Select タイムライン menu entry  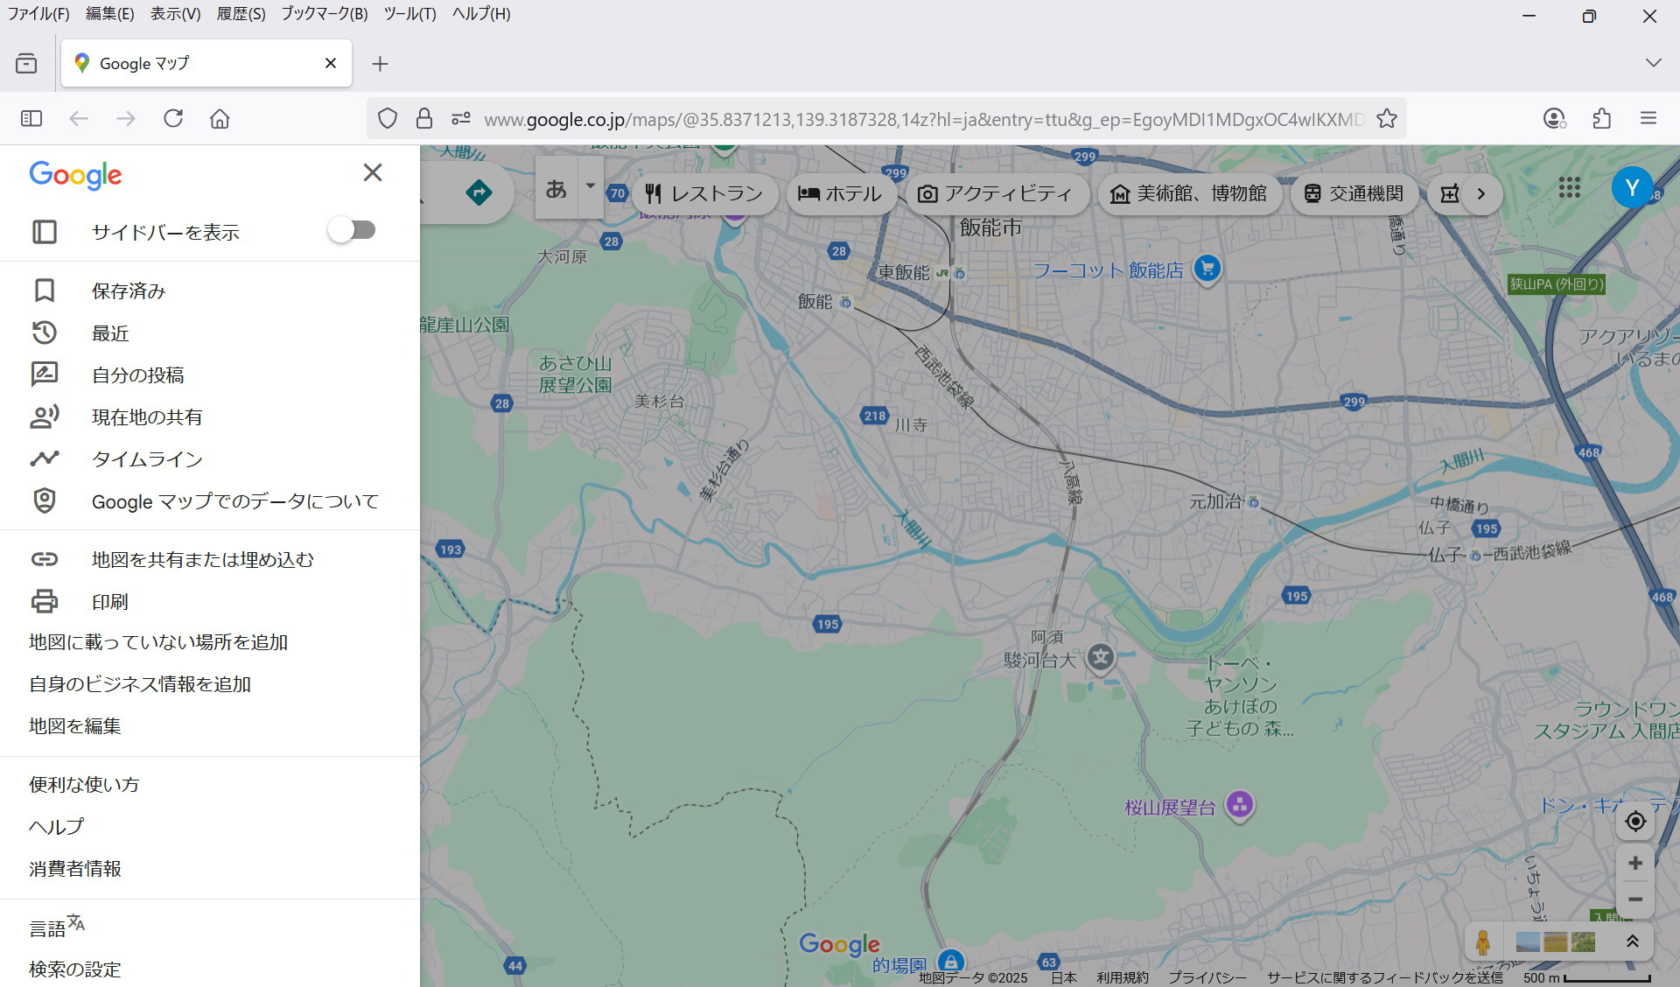pyautogui.click(x=147, y=459)
